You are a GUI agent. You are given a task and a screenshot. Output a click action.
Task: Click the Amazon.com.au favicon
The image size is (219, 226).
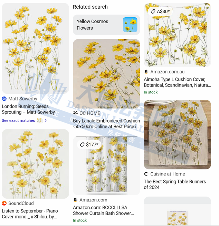click(x=146, y=72)
